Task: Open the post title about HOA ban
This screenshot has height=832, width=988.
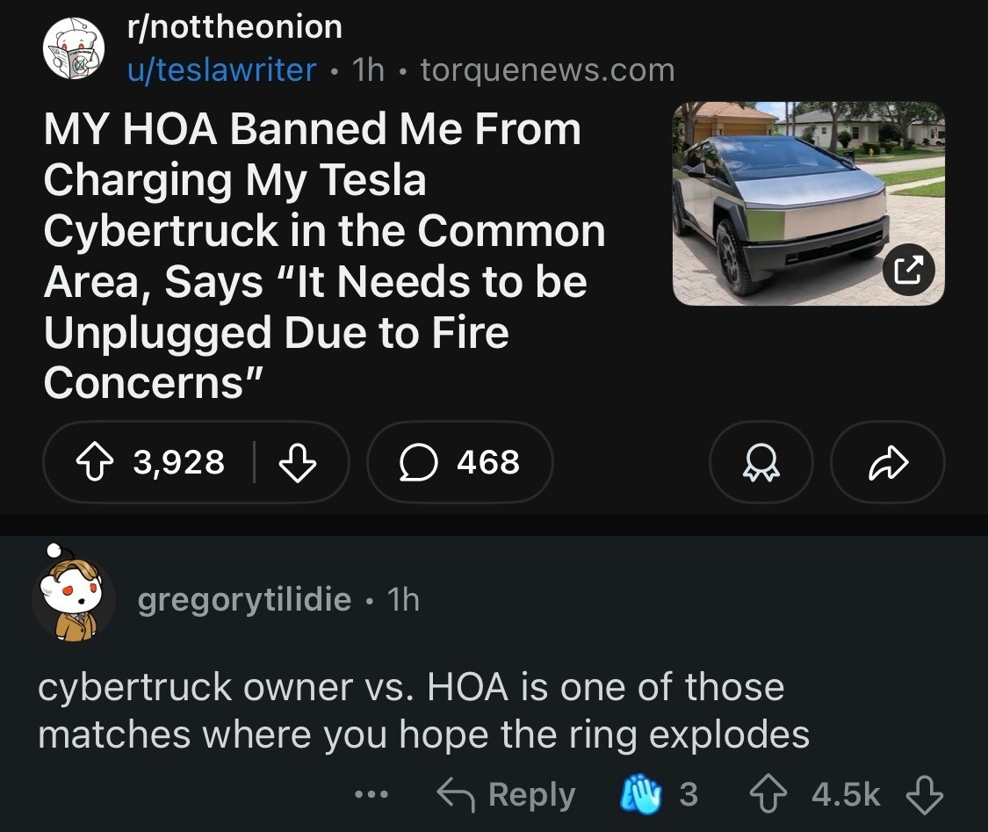Action: click(324, 256)
